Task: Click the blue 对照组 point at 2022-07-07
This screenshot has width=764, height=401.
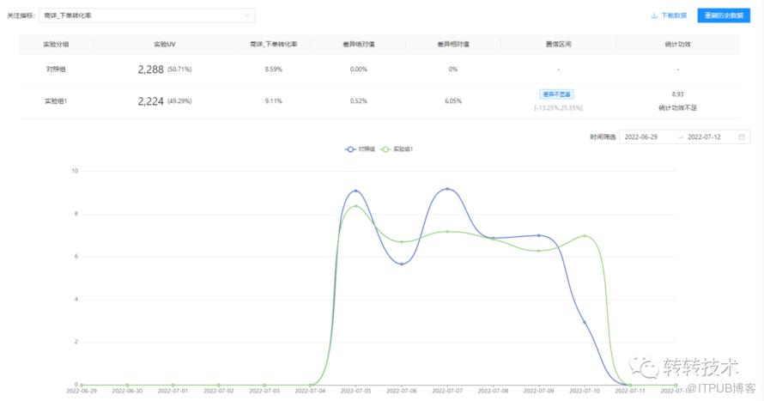Action: [447, 189]
